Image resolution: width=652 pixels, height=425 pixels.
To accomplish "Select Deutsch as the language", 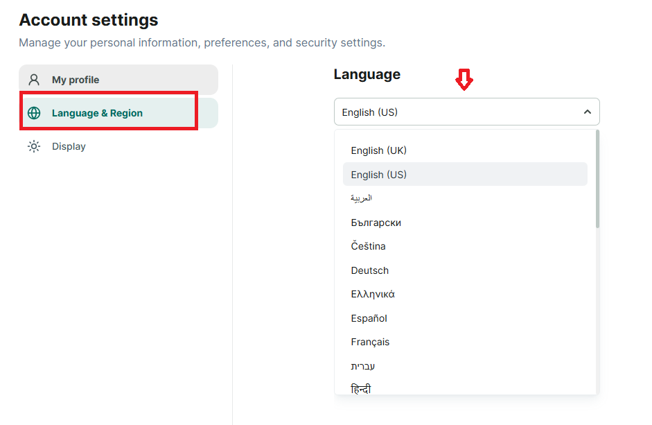I will click(465, 270).
